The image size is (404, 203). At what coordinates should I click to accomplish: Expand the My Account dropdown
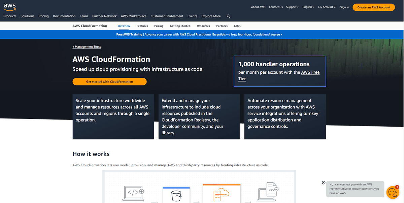tap(327, 7)
